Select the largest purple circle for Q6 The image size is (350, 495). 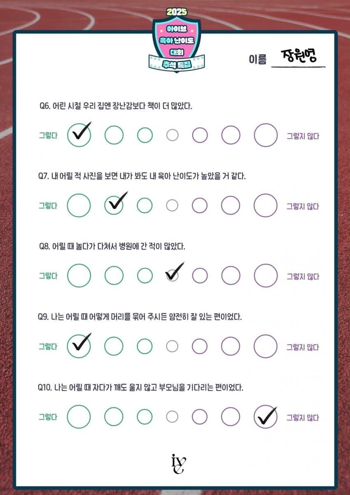coord(266,135)
